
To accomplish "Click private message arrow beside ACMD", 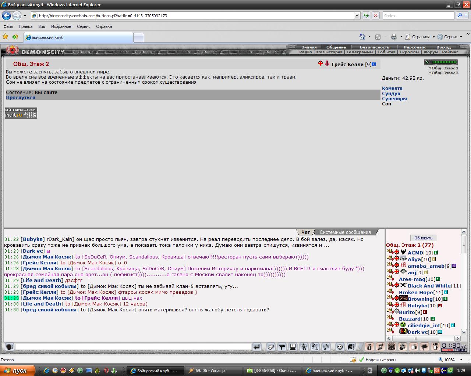I will click(390, 252).
